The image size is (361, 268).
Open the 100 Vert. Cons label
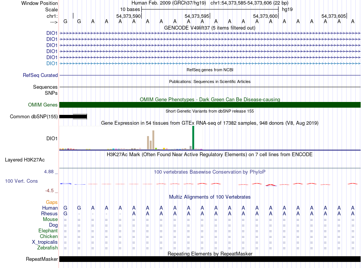(x=21, y=181)
